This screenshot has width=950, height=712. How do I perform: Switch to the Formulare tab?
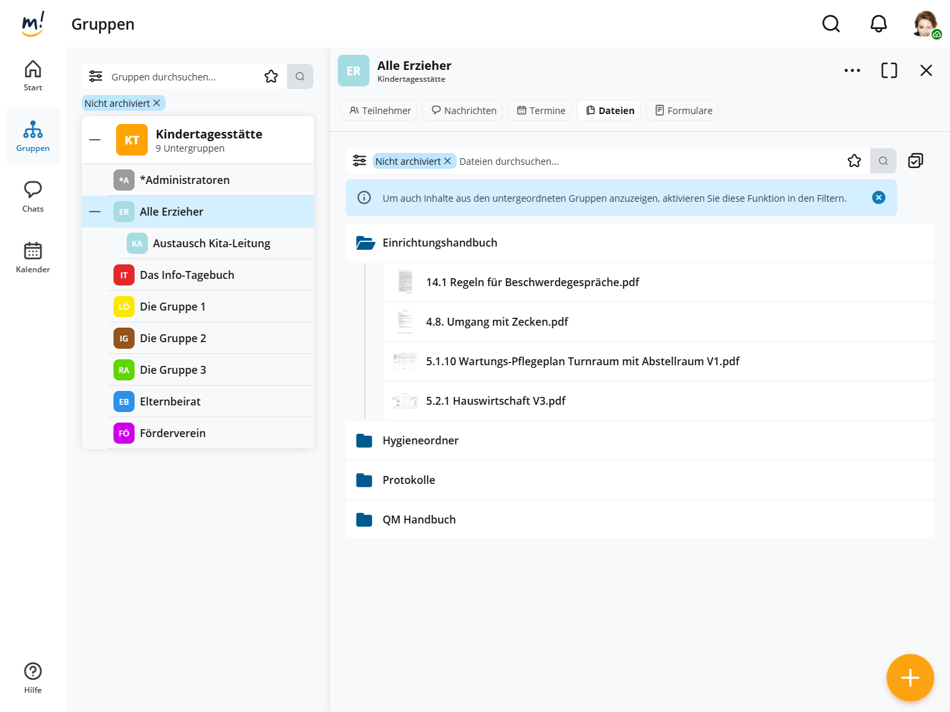682,111
